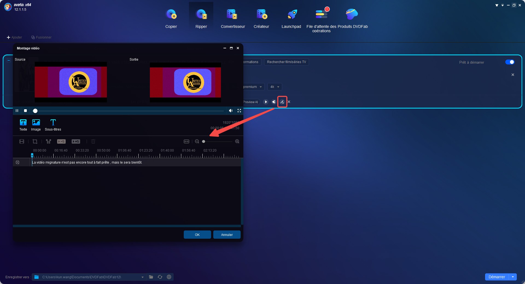
Task: Step back with the -5 button
Action: pos(61,141)
